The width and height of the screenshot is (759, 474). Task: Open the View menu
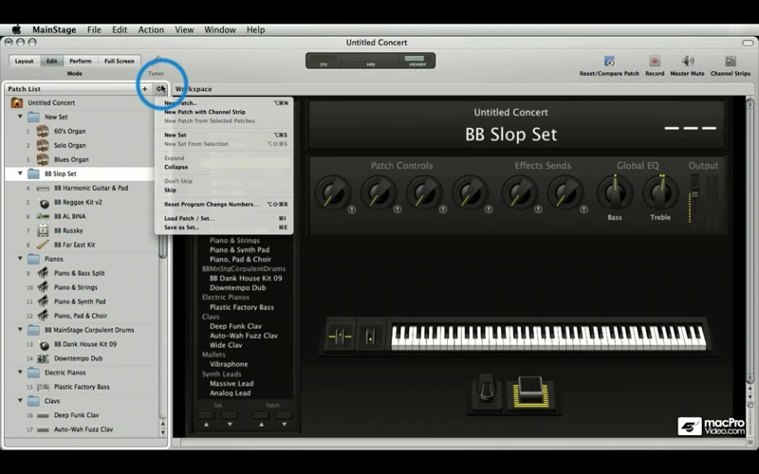(184, 29)
